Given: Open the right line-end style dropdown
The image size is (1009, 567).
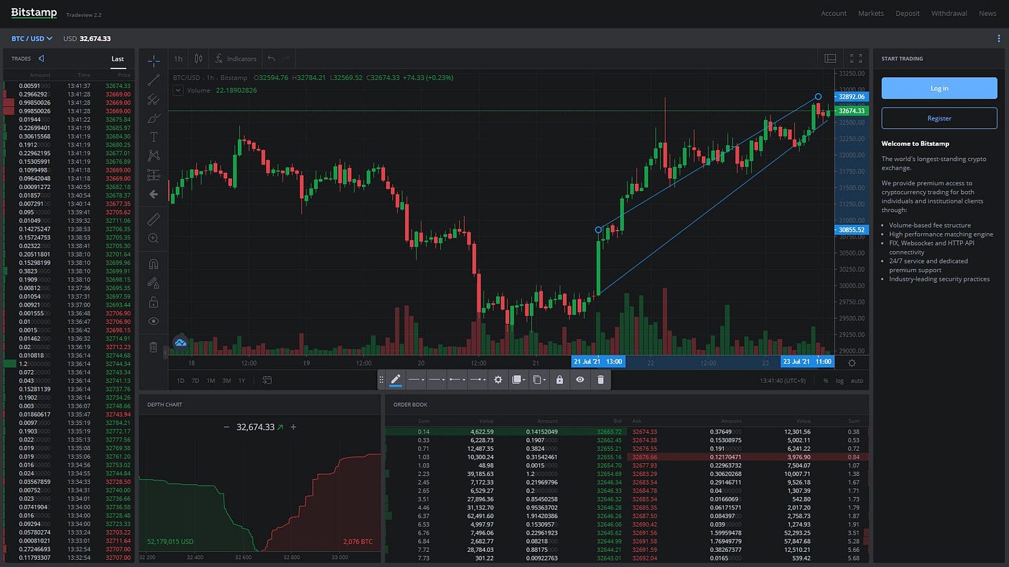Looking at the screenshot, I should click(x=476, y=379).
